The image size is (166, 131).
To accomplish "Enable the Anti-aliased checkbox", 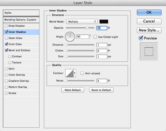I will coord(82,73).
